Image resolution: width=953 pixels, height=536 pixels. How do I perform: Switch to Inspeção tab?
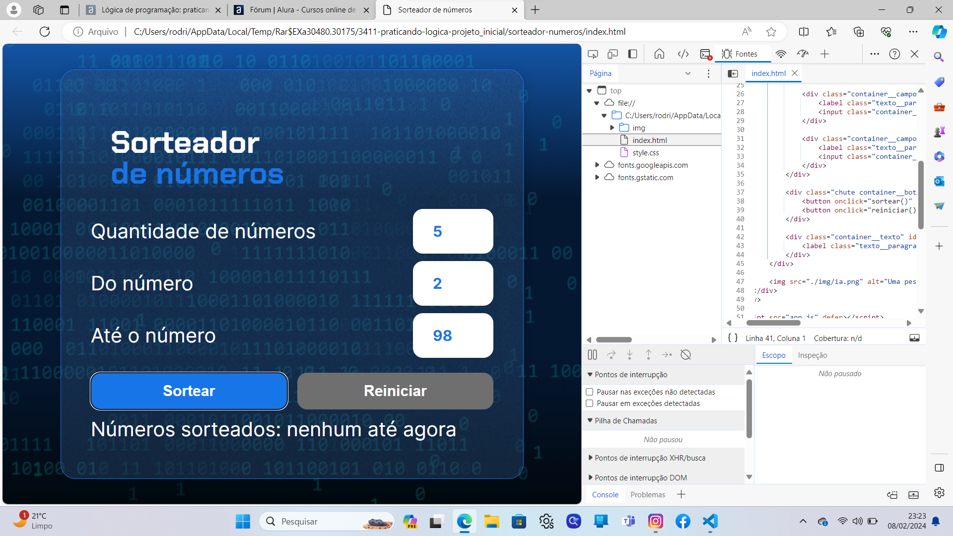(x=812, y=355)
